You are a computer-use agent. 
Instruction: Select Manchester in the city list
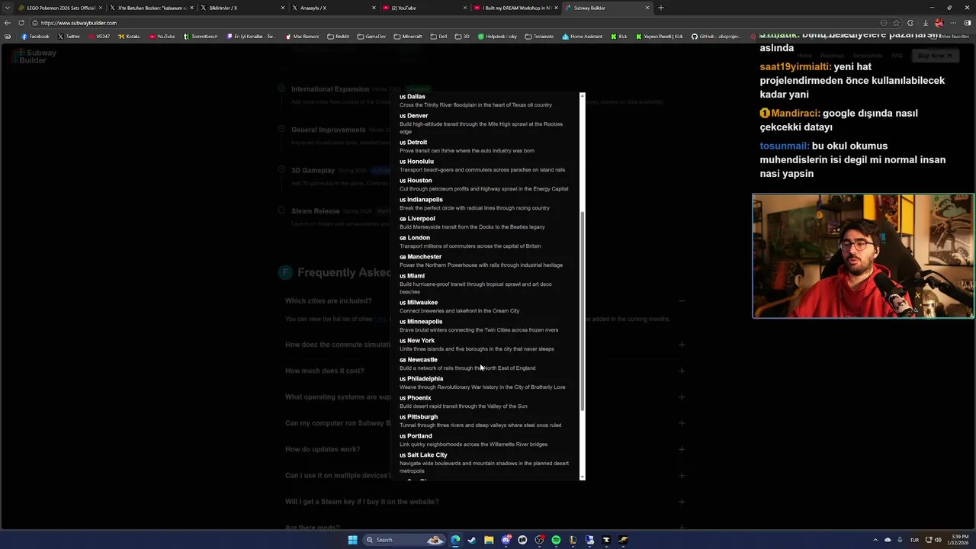pyautogui.click(x=424, y=257)
